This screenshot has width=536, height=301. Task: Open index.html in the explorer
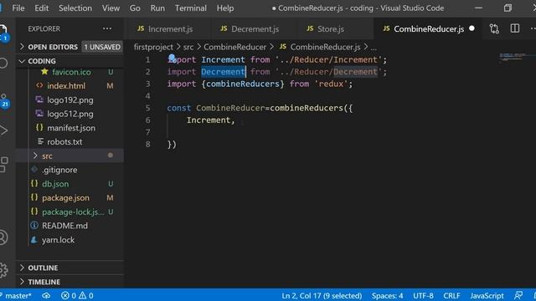pos(66,86)
